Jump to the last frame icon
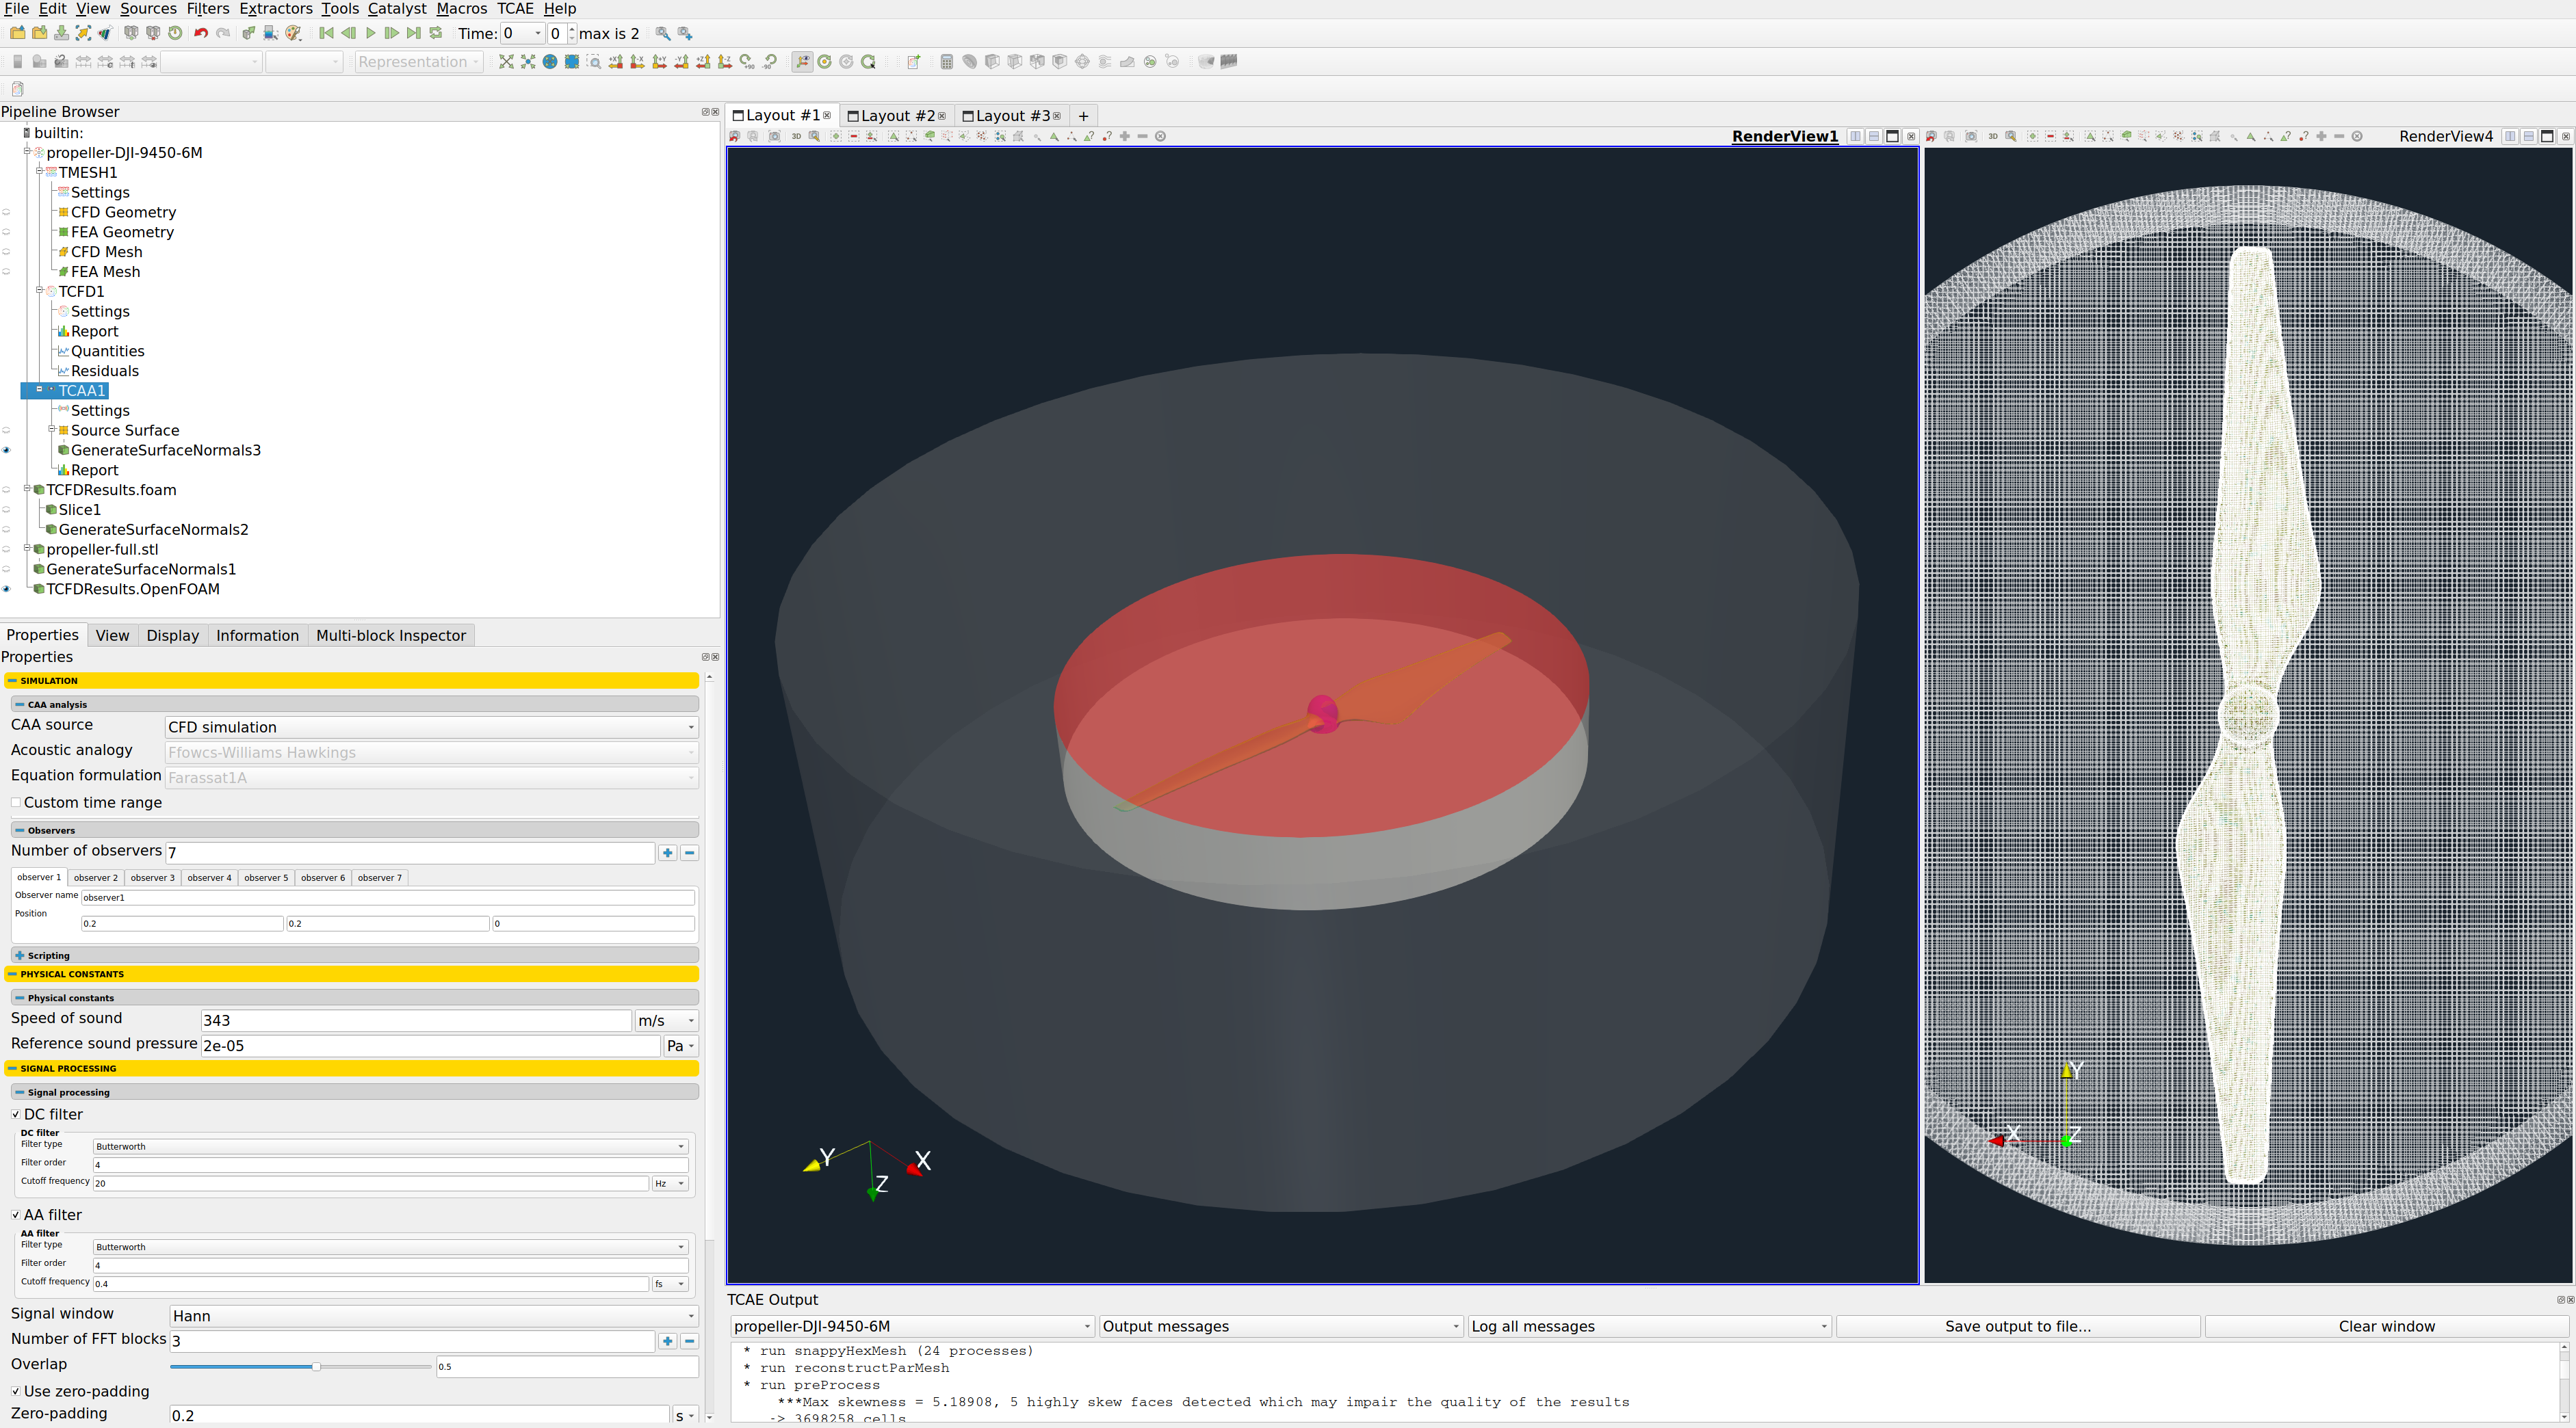 click(414, 33)
